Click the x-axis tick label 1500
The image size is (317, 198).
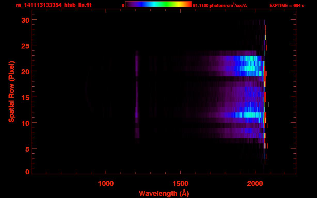[180, 183]
